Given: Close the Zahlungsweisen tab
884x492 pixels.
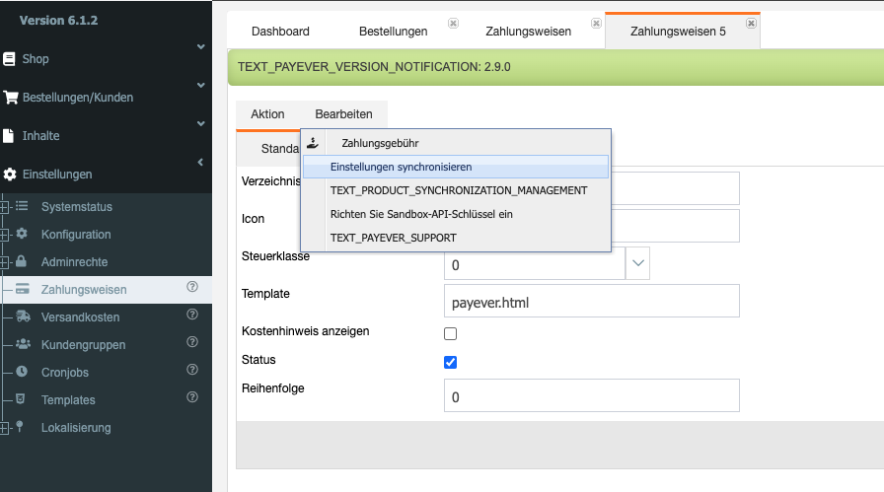Looking at the screenshot, I should (x=597, y=23).
